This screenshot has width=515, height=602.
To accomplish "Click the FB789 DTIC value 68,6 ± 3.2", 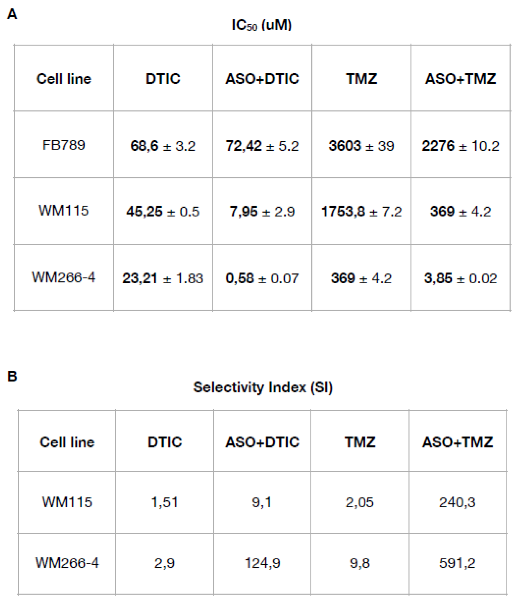I will (163, 146).
